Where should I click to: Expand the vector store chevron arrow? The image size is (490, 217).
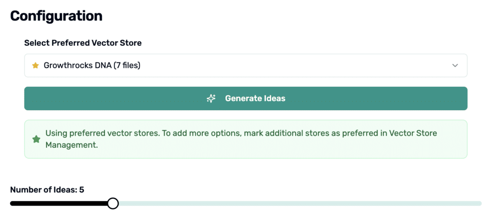[x=455, y=65]
